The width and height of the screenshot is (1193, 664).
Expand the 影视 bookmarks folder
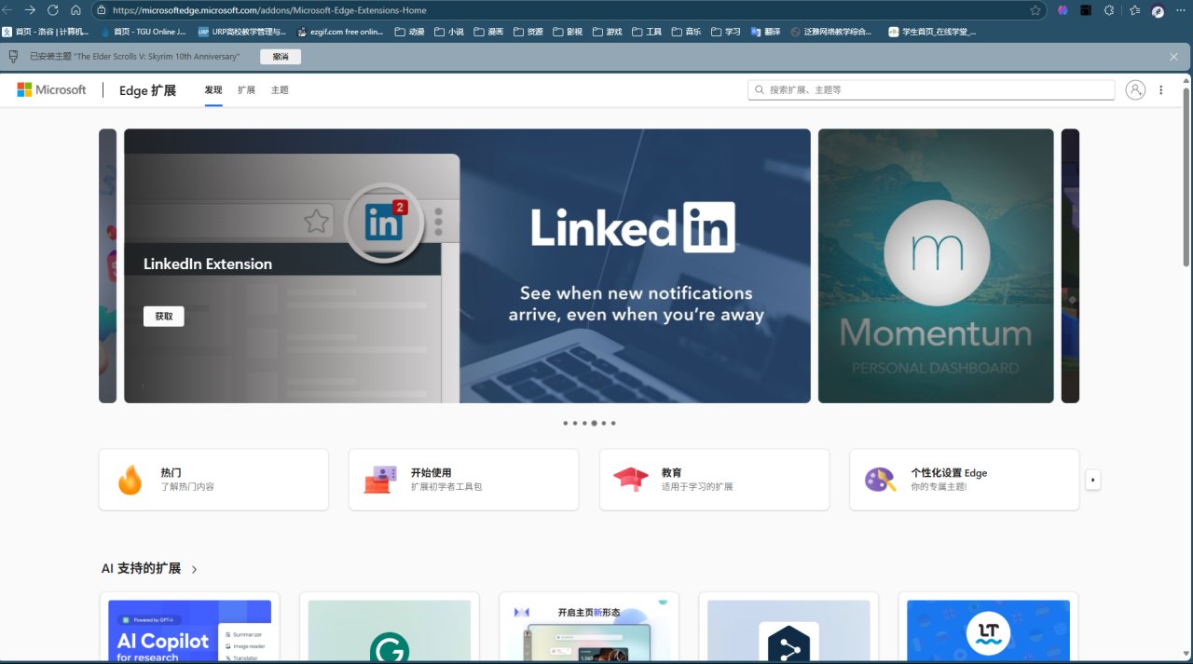click(568, 32)
